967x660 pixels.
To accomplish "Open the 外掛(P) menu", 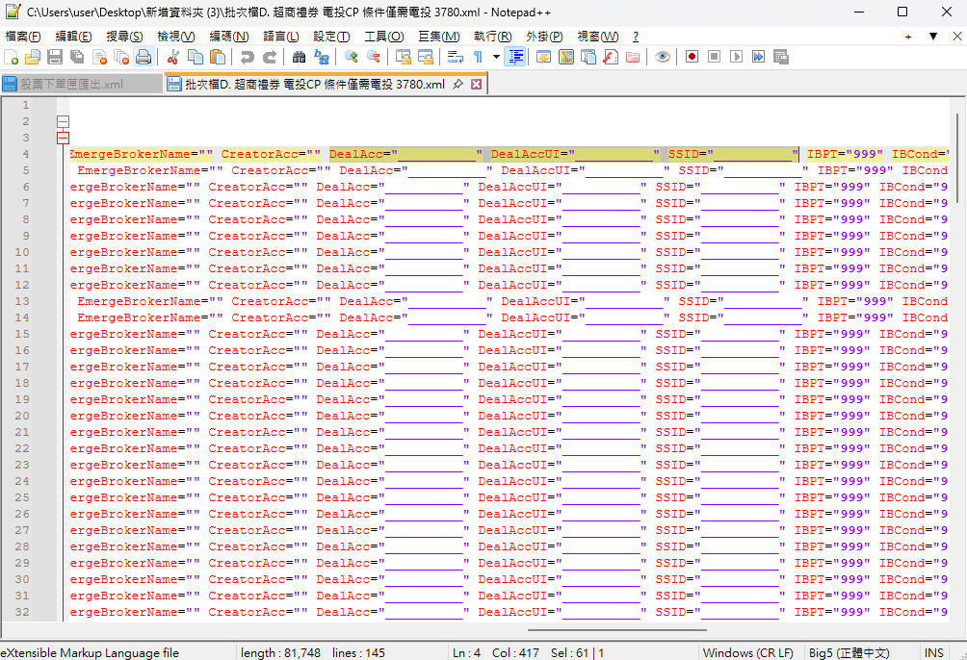I will [544, 37].
